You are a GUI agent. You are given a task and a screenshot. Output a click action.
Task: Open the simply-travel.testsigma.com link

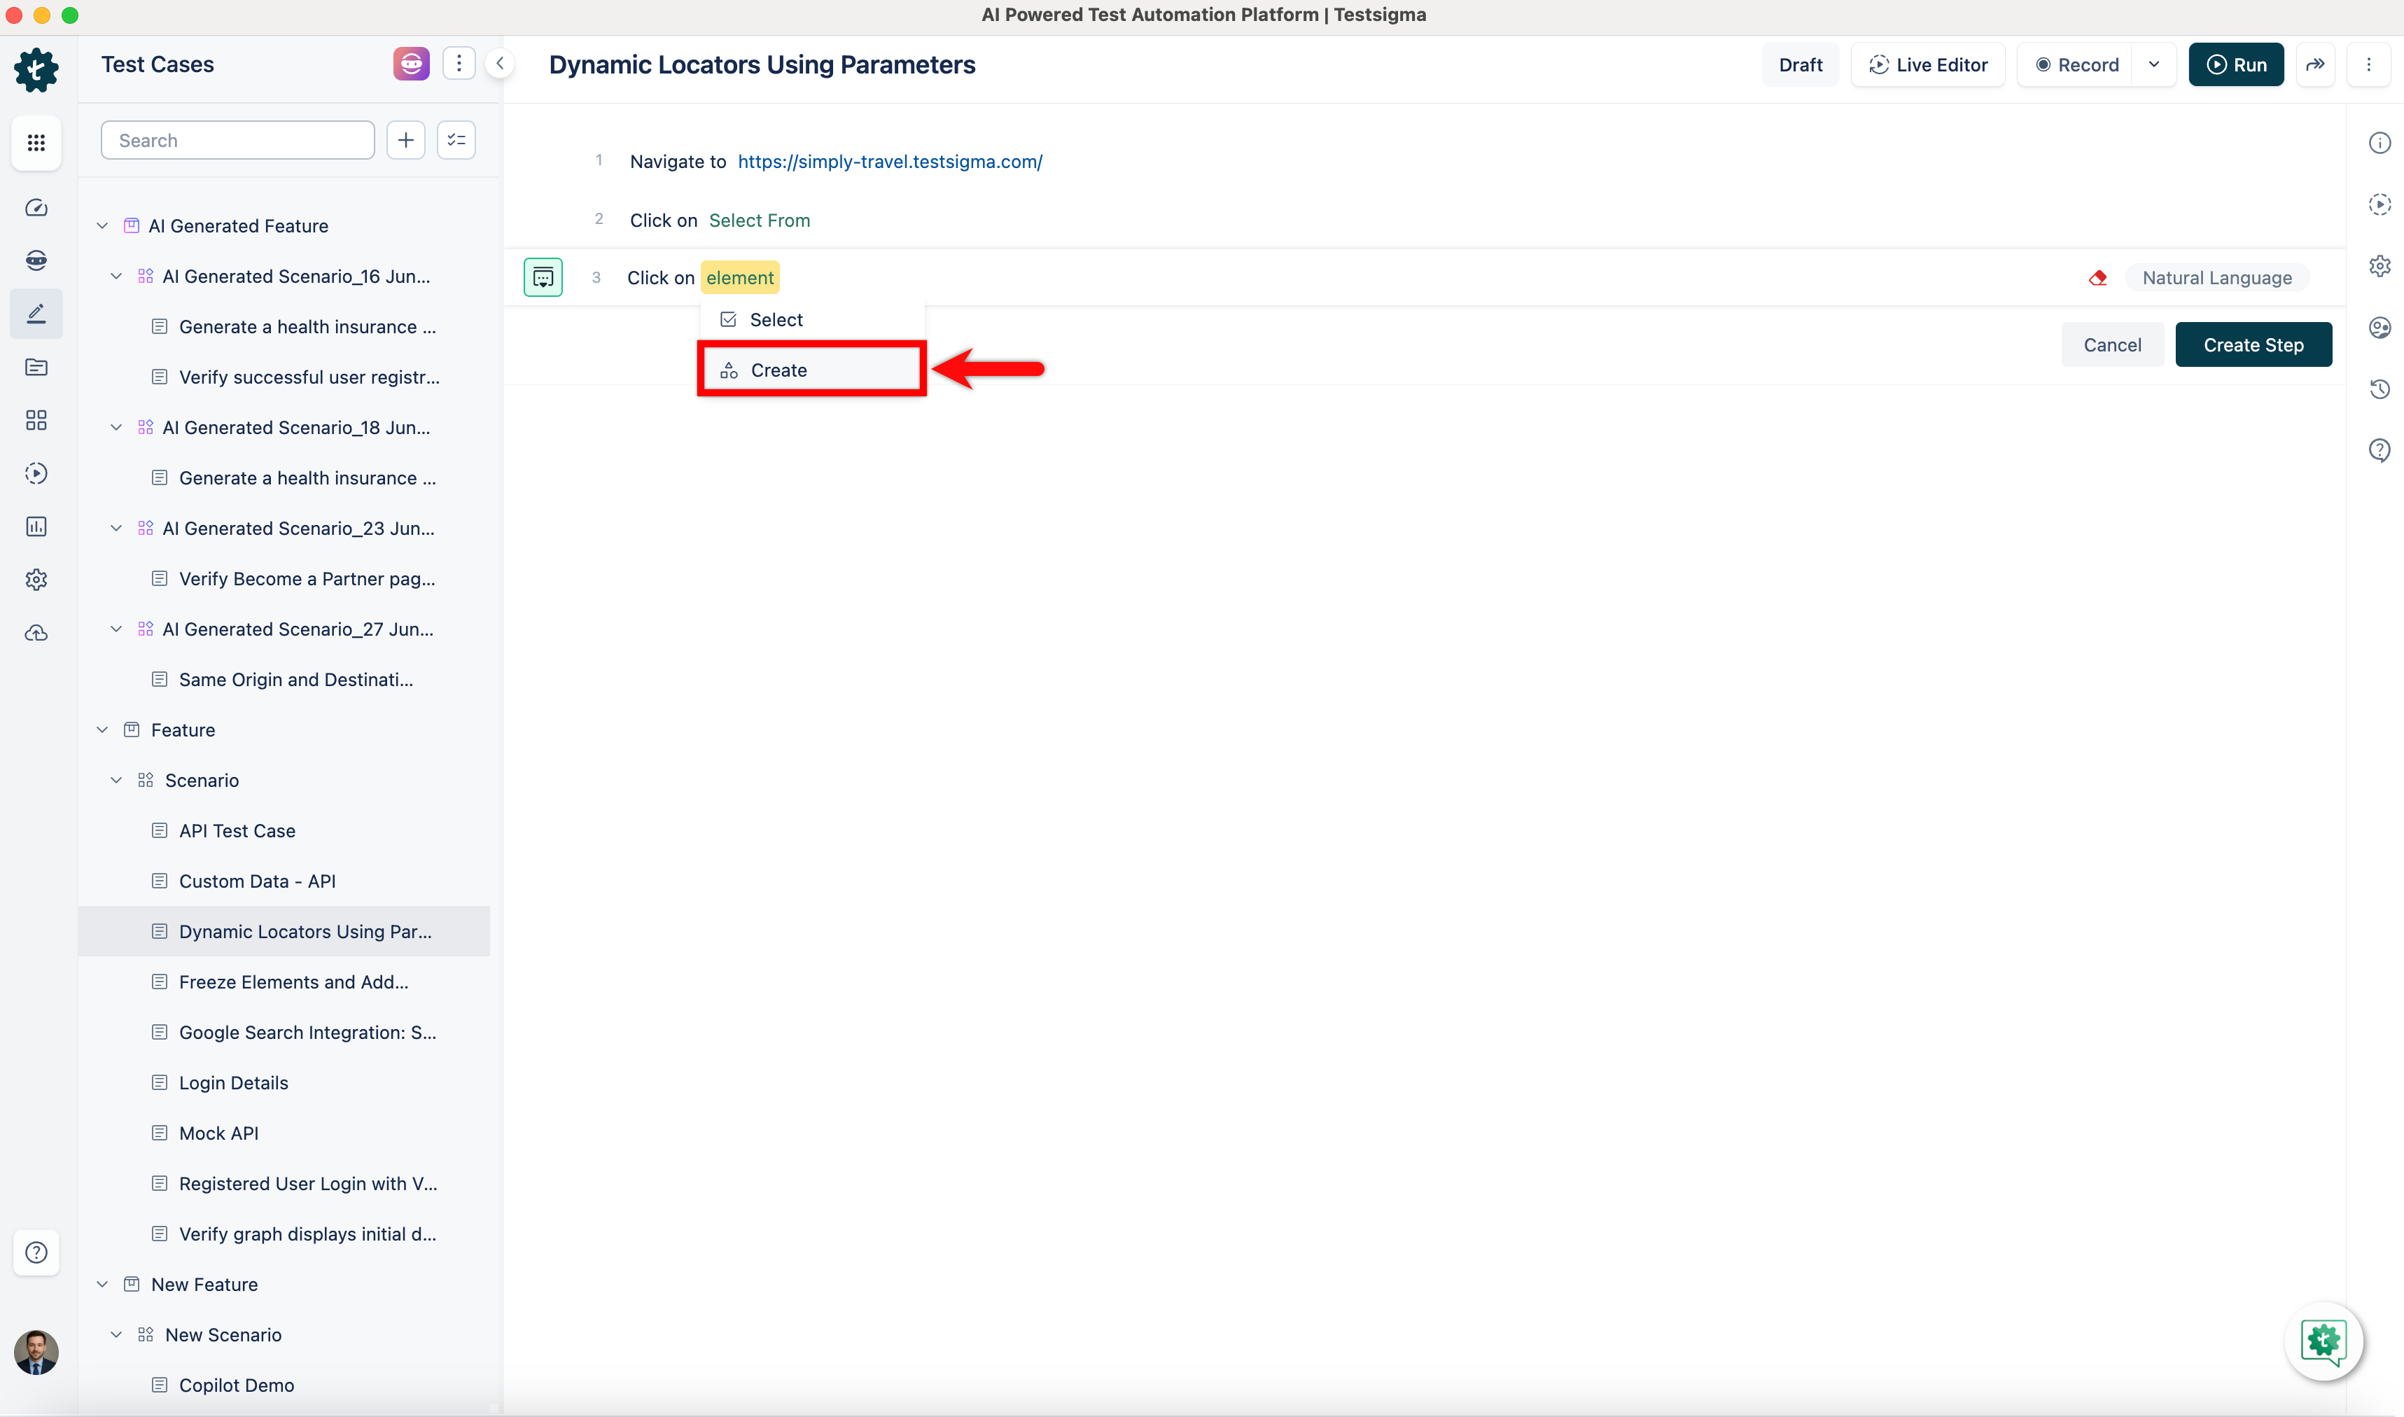(x=889, y=161)
